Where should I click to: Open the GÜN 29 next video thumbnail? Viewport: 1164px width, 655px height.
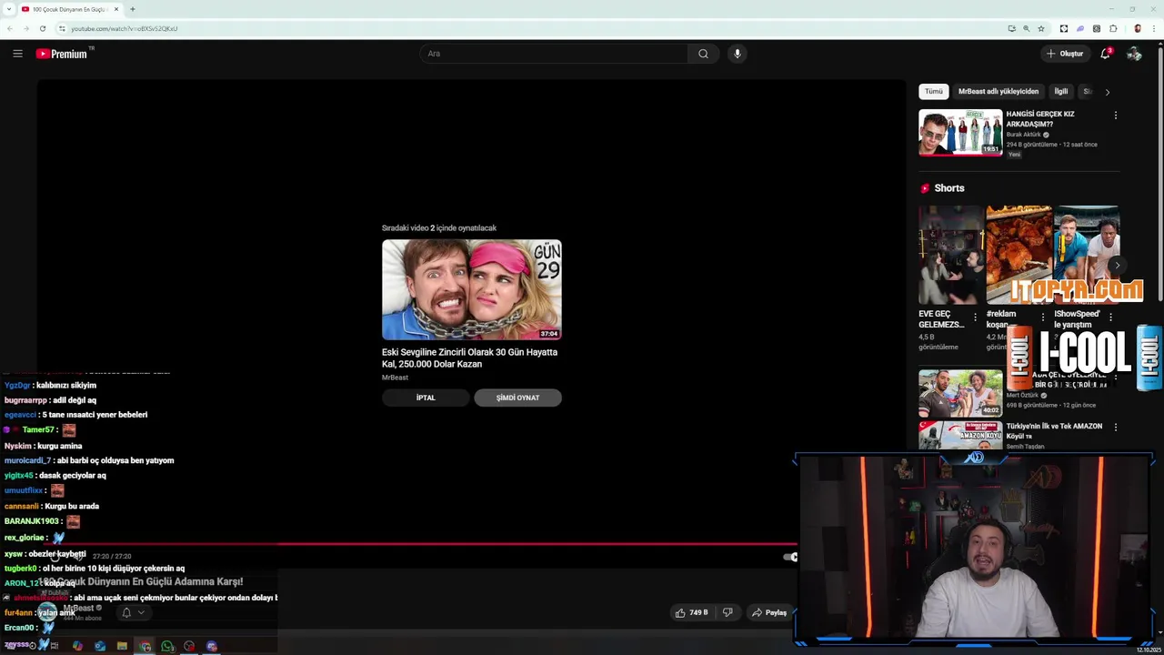[x=471, y=290]
